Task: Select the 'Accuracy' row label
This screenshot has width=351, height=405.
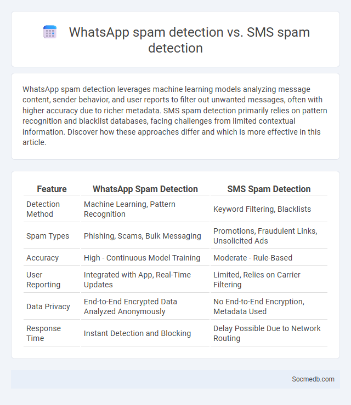Action: [x=52, y=258]
